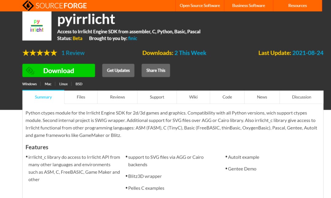
Task: Click the 'Pelles C examples' feature item
Action: [146, 188]
